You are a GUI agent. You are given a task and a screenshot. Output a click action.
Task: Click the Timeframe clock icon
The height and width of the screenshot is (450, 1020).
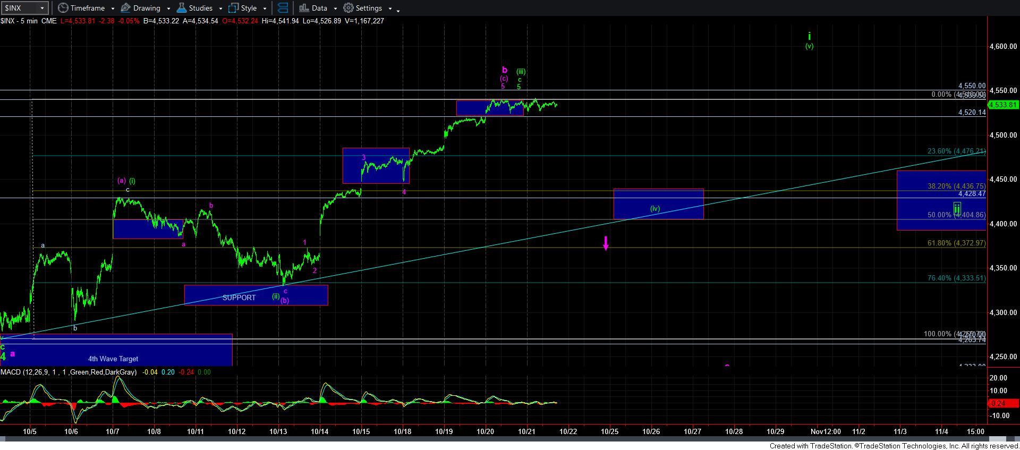click(x=63, y=8)
